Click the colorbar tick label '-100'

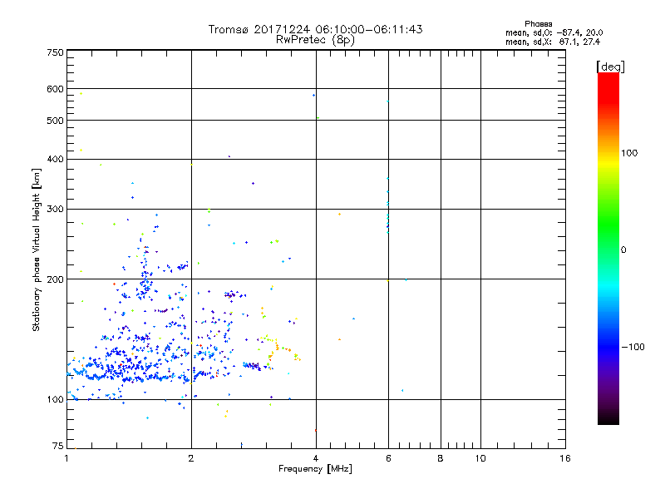tap(633, 347)
